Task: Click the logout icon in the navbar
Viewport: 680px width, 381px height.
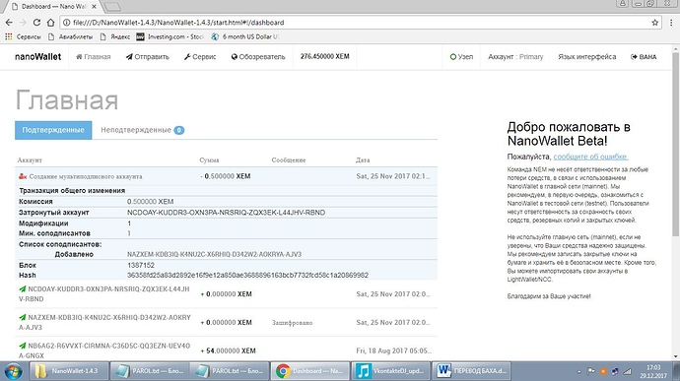Action: click(x=634, y=57)
